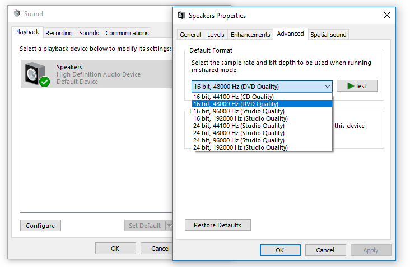
Task: Choose 24 bit, 96000 Hz (Studio Quality)
Action: point(262,141)
